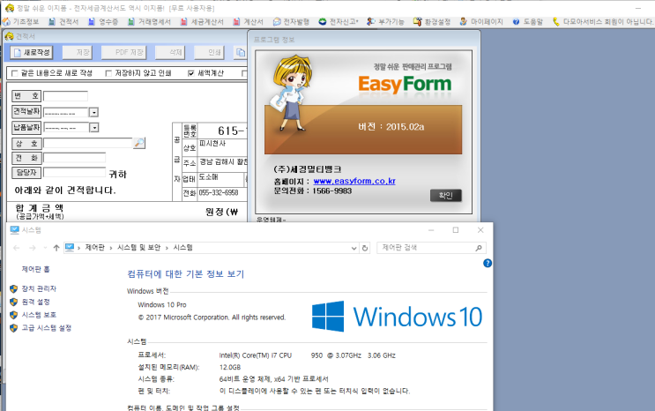Click the 상호 input field

88,143
